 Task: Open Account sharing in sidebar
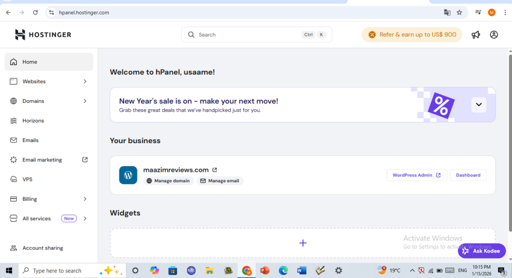(x=48, y=248)
